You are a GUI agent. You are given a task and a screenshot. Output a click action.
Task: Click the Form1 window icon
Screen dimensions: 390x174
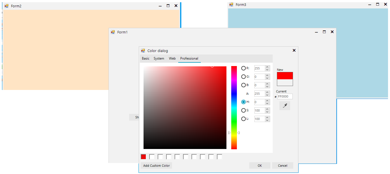coord(113,32)
